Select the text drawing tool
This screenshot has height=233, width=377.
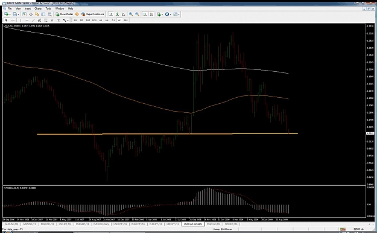click(x=52, y=20)
